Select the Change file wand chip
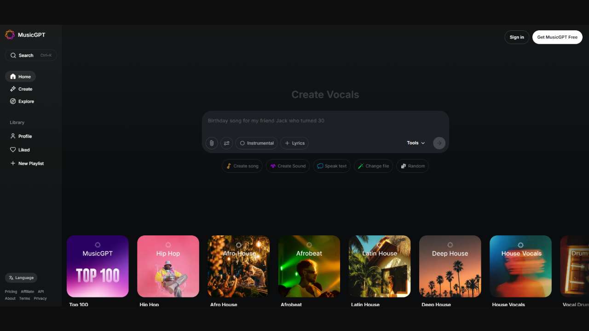The width and height of the screenshot is (589, 331). tap(373, 166)
